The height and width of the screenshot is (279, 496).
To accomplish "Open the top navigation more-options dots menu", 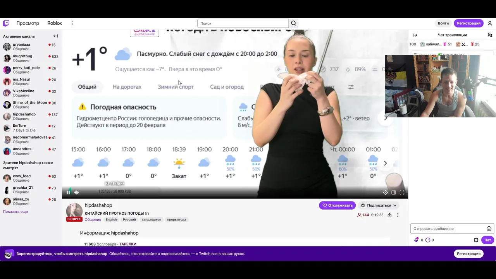I will pyautogui.click(x=72, y=23).
